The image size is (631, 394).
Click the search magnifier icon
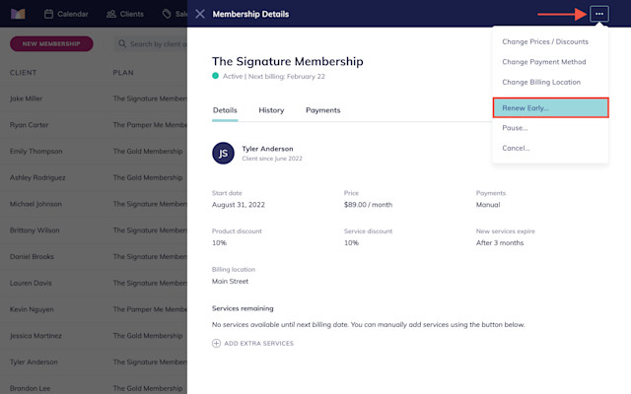[x=122, y=43]
